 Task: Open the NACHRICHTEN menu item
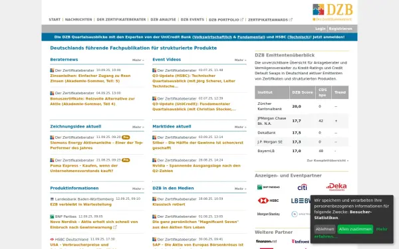click(x=78, y=19)
